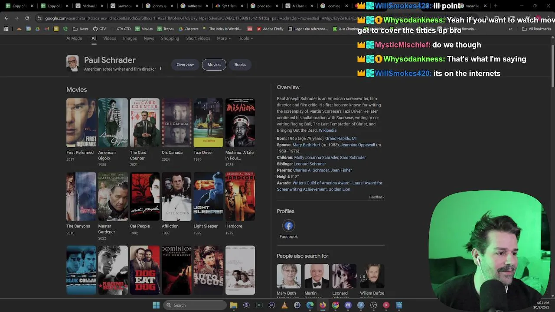Follow the Wikipedia link in the overview
The height and width of the screenshot is (312, 555).
(327, 130)
